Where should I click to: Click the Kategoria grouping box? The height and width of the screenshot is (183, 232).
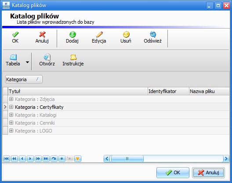point(24,79)
